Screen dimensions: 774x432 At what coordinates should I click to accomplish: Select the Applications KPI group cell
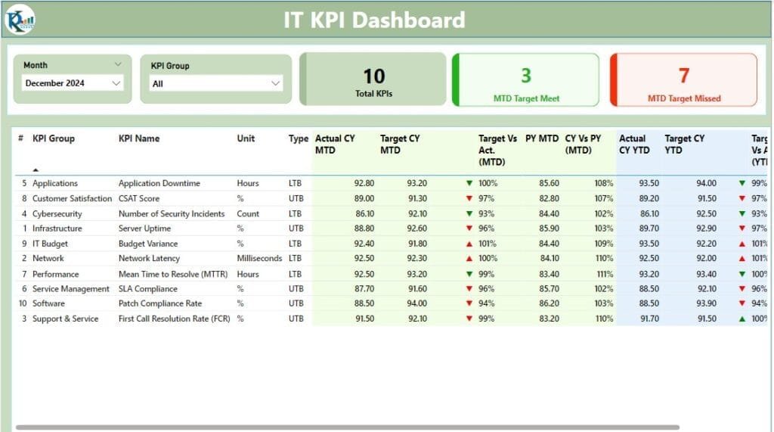click(54, 183)
